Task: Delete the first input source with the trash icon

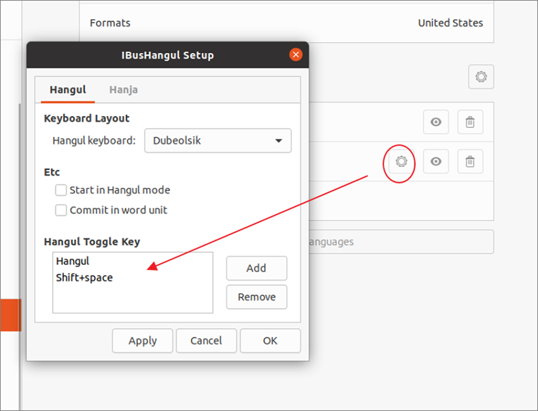Action: [x=470, y=122]
